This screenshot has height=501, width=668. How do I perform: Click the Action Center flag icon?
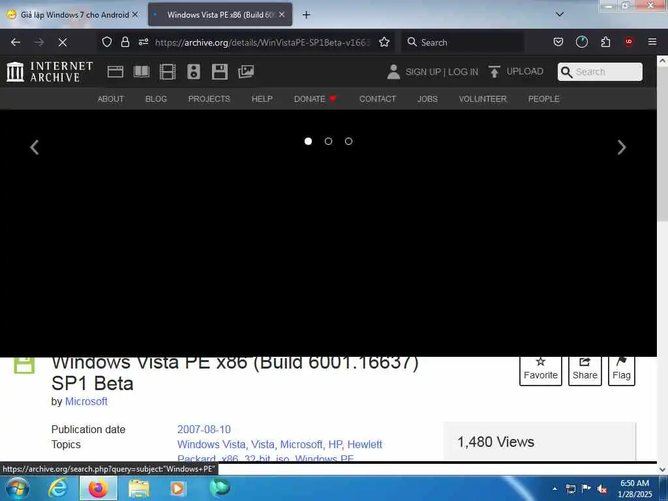click(586, 489)
